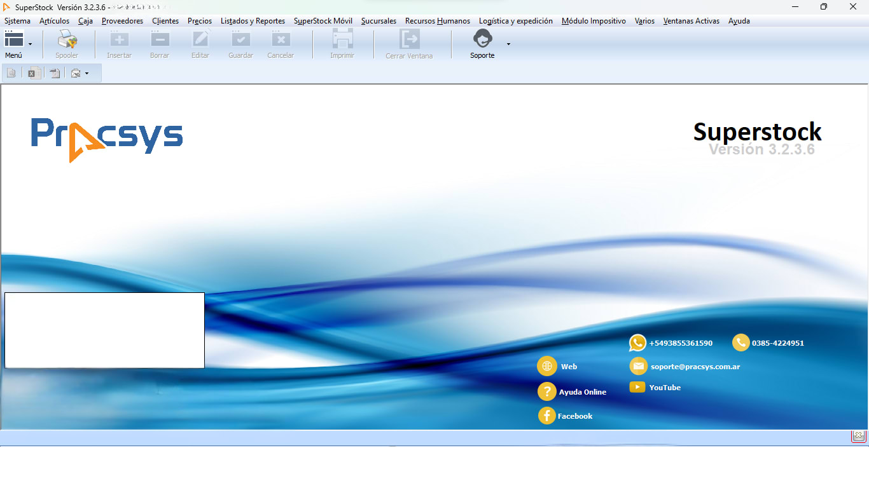
Task: Open the Varios menu
Action: (644, 21)
